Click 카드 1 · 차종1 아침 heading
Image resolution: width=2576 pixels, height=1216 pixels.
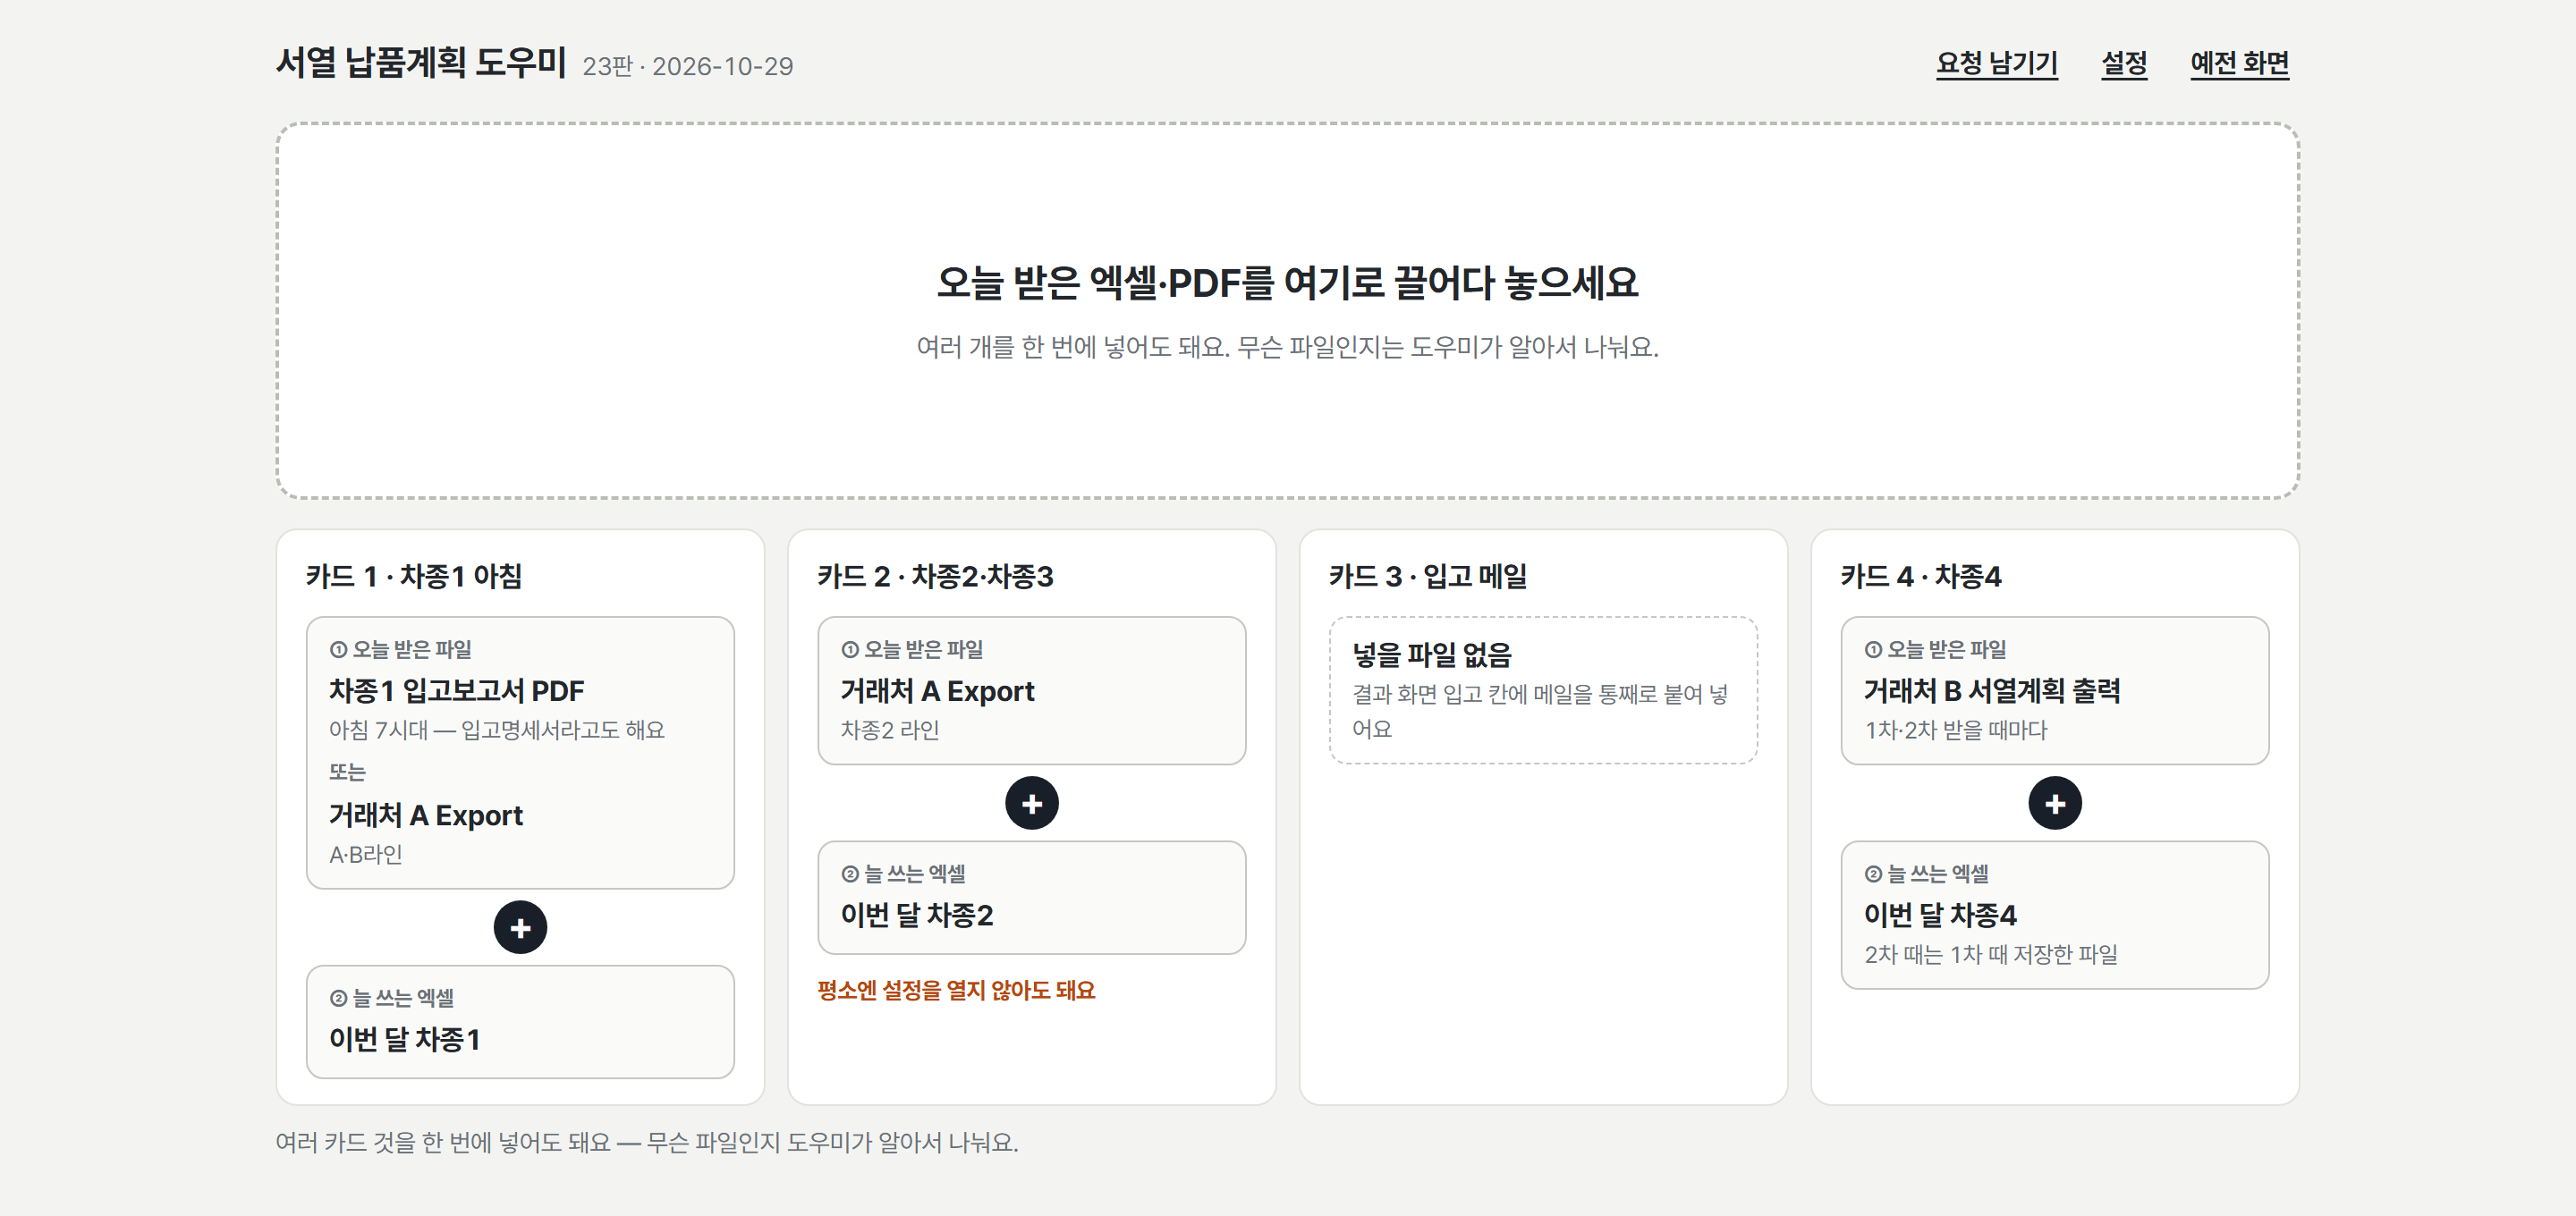[x=414, y=576]
